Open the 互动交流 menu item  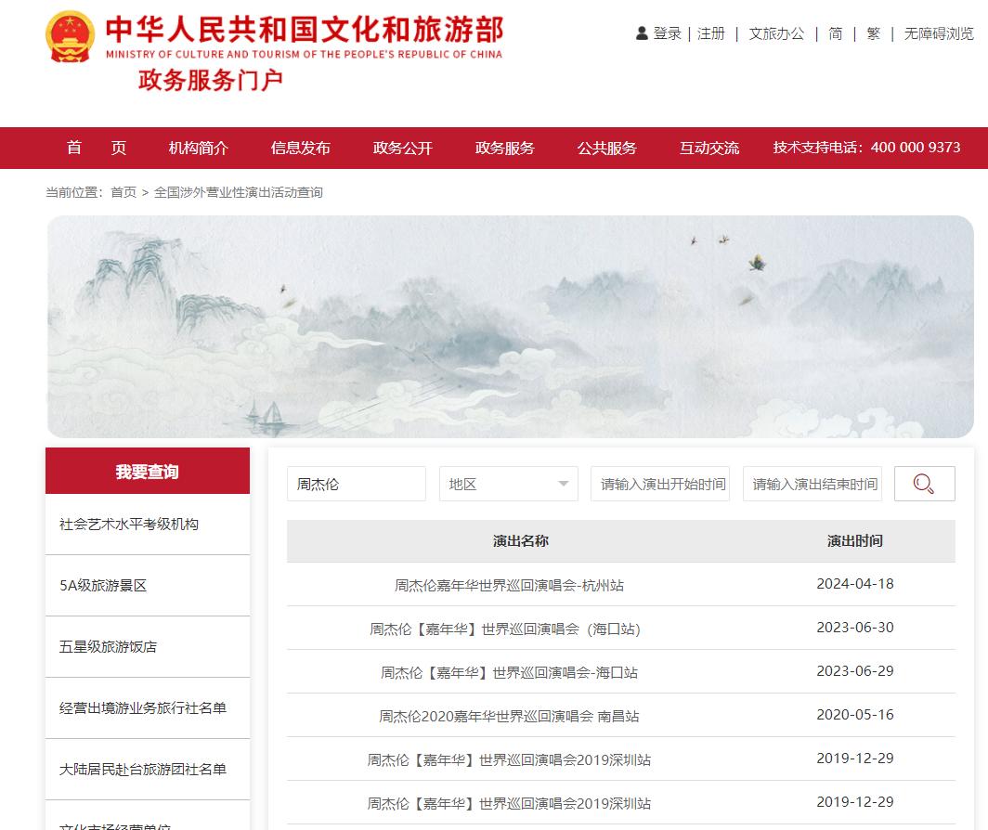(x=708, y=149)
